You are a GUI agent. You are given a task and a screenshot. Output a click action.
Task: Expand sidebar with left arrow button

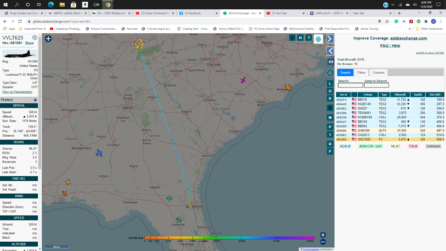click(330, 51)
